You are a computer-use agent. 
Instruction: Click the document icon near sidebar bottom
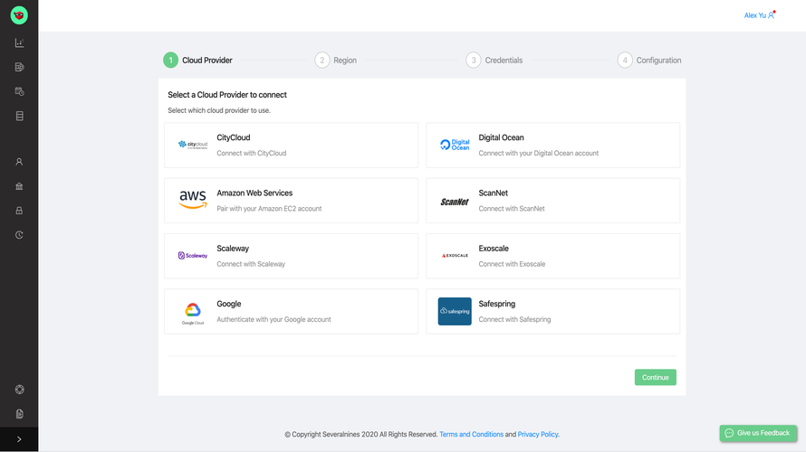pyautogui.click(x=19, y=414)
